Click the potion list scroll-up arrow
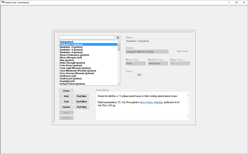This screenshot has width=248, height=154. pyautogui.click(x=119, y=42)
